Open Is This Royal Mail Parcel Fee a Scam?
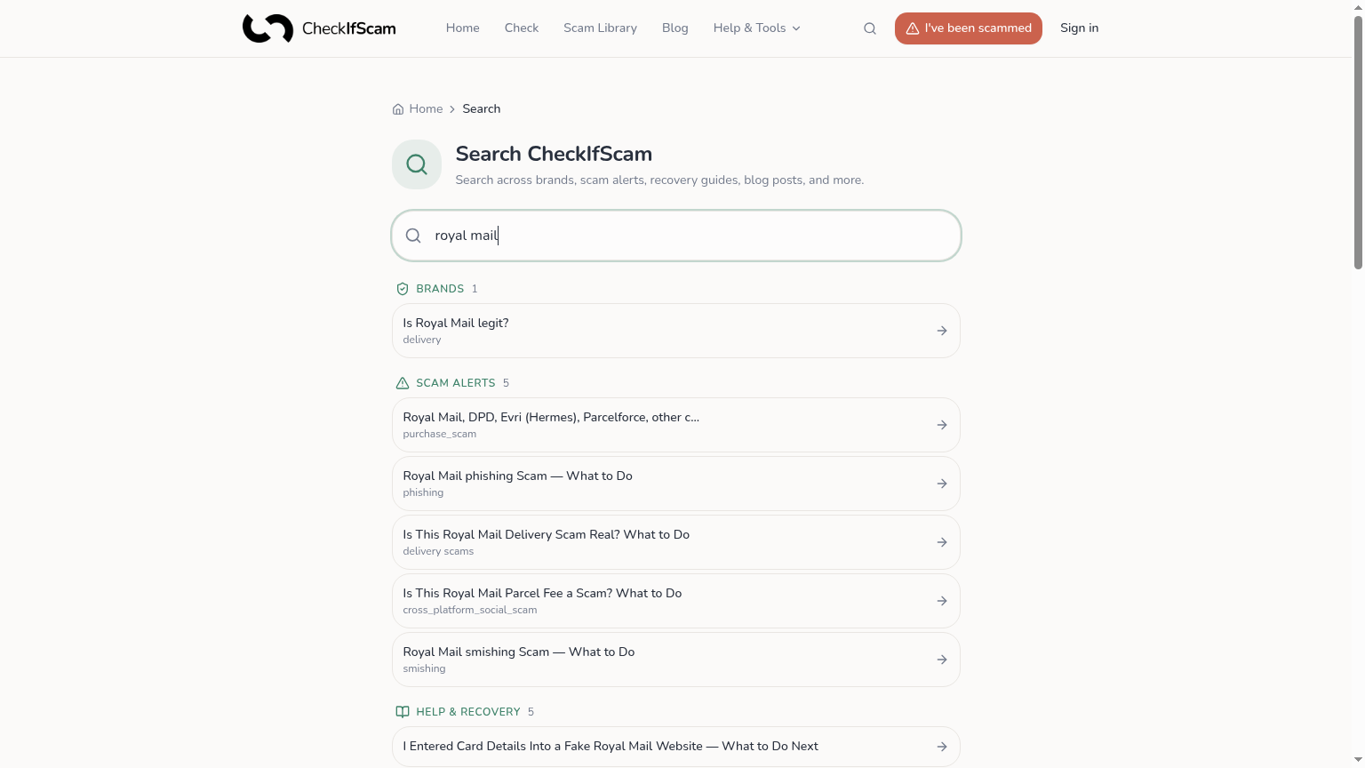1365x768 pixels. [x=676, y=601]
